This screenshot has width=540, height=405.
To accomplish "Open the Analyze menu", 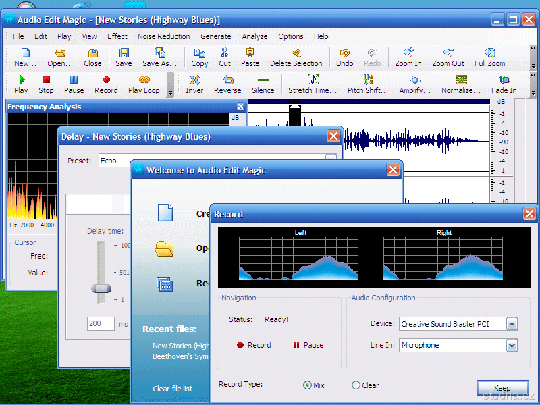I will (254, 36).
